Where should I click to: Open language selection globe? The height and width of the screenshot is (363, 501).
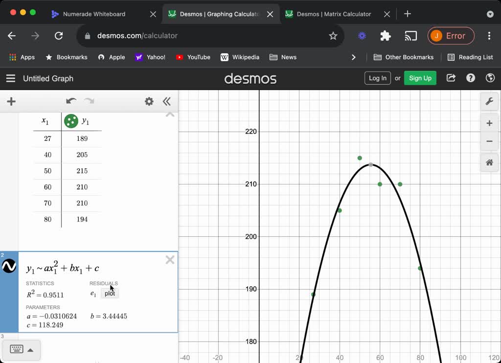[490, 78]
